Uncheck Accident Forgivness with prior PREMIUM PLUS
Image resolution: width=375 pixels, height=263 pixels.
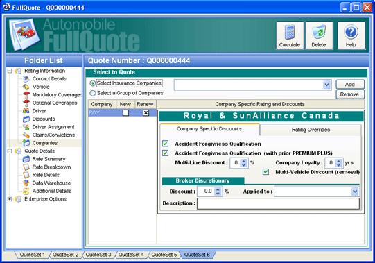coord(165,153)
